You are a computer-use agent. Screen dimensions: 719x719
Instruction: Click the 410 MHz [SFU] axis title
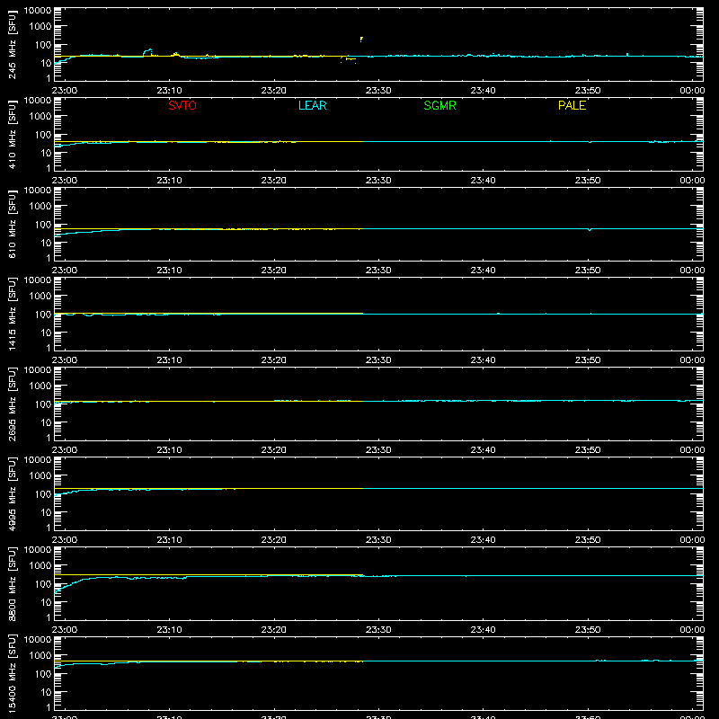(12, 134)
